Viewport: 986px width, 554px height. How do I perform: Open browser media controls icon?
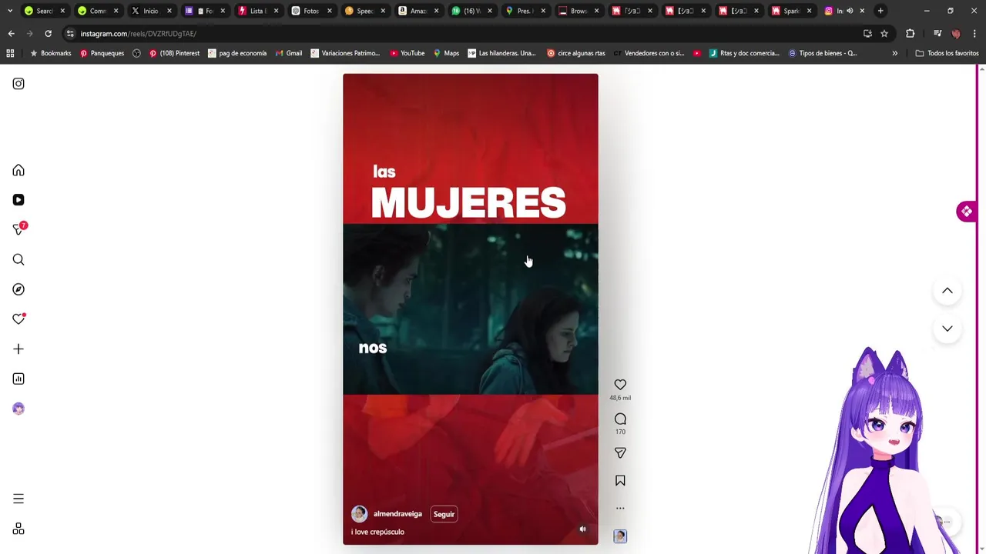pyautogui.click(x=937, y=34)
